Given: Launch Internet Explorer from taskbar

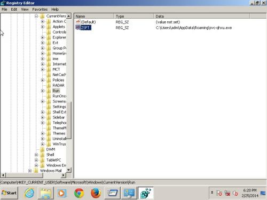Looking at the screenshot, I should pos(29,193).
